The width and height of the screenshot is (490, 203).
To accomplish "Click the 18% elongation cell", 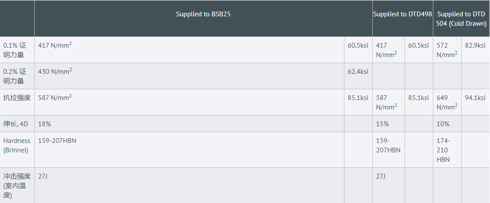I will pyautogui.click(x=45, y=124).
